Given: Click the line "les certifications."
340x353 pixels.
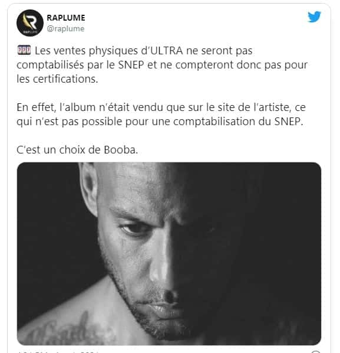Looking at the screenshot, I should tap(57, 79).
